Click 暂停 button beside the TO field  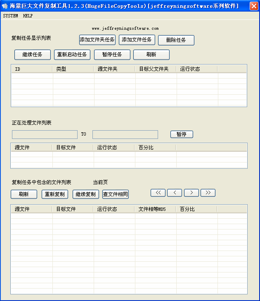182,134
